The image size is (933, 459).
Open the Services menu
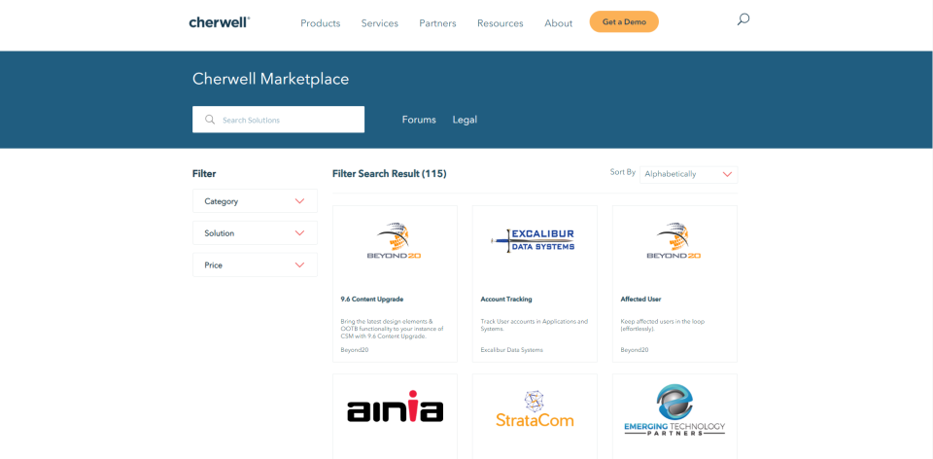point(380,23)
